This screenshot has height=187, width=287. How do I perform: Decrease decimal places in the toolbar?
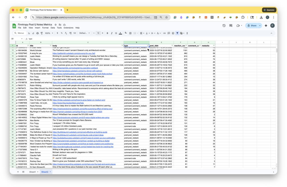[x=66, y=33]
